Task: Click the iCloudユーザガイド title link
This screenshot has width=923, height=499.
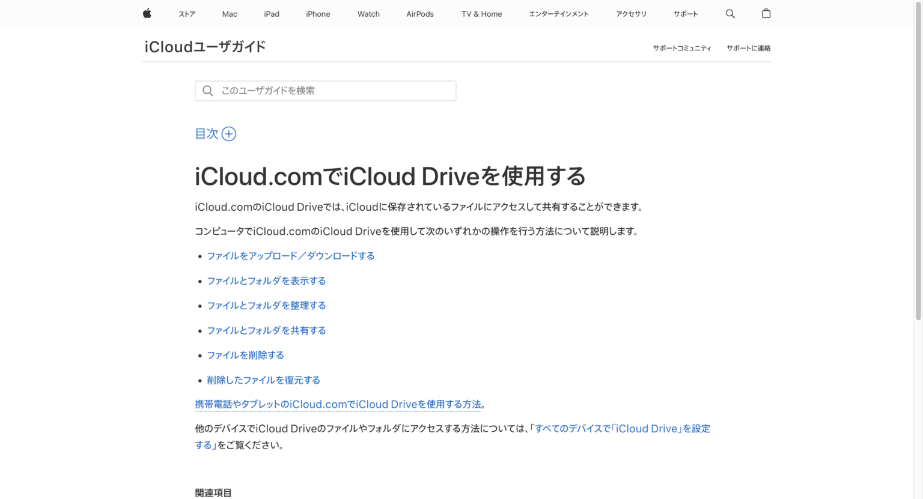Action: click(x=204, y=46)
